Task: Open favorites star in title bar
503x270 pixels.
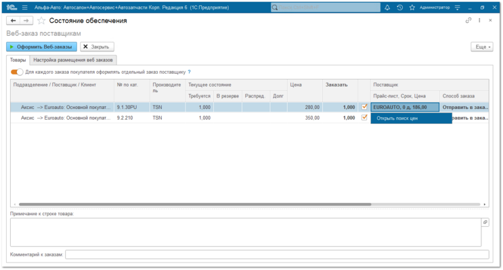Action: coord(412,7)
